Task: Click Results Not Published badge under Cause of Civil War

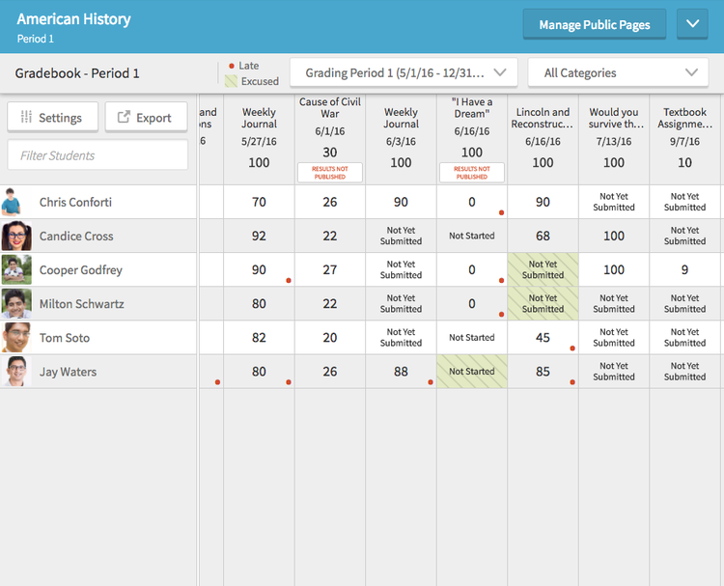Action: (330, 173)
